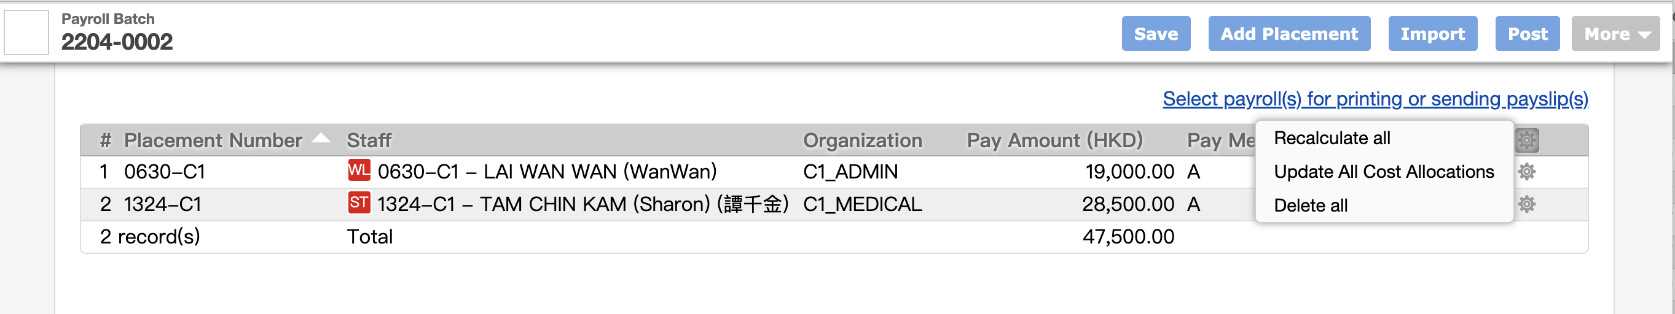Toggle Placement Number sort arrow

[x=321, y=137]
